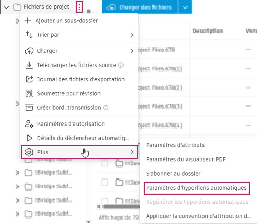Screen dimensions: 257x224
Task: Check the last visible file row checkbox
Action: click(x=105, y=200)
